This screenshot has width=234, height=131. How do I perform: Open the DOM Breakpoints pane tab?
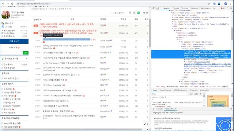point(180,90)
